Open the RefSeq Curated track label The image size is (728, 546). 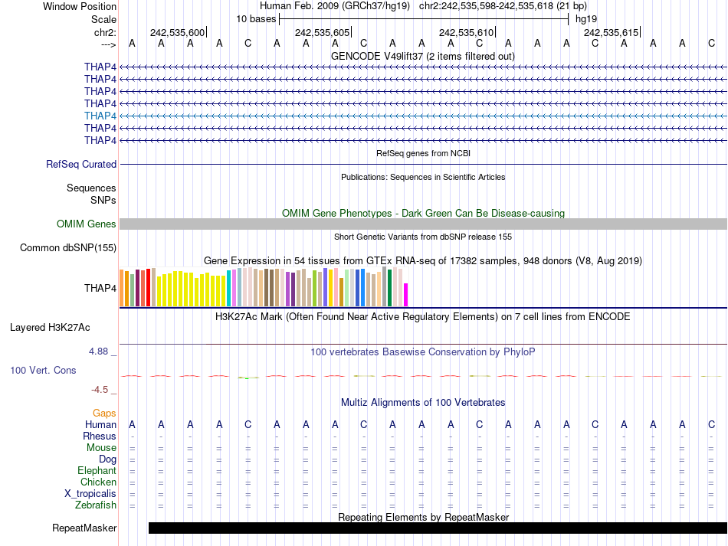(81, 164)
